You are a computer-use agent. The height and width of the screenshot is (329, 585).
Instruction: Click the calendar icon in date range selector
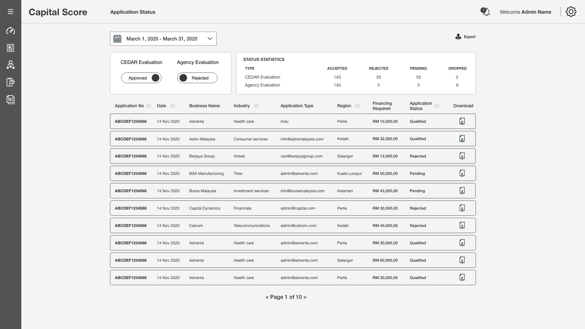117,38
